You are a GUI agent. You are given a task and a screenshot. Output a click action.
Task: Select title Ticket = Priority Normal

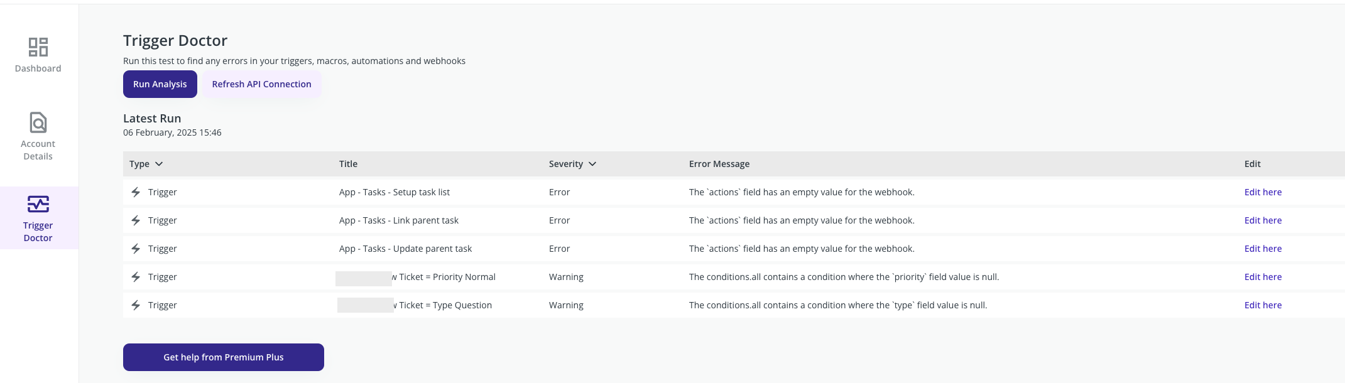(x=447, y=277)
